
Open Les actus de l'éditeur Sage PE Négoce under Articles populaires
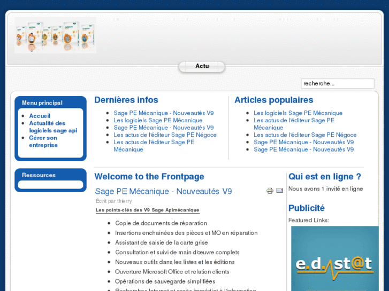pyautogui.click(x=305, y=135)
